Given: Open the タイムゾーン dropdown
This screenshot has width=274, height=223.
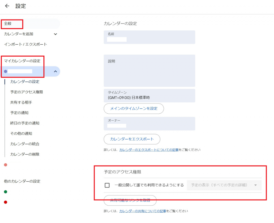Looking at the screenshot, I should pyautogui.click(x=149, y=96).
